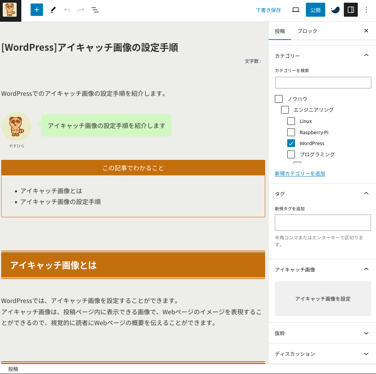Save draft with 下書き保存
Screen dimensions: 376x374
[x=268, y=10]
